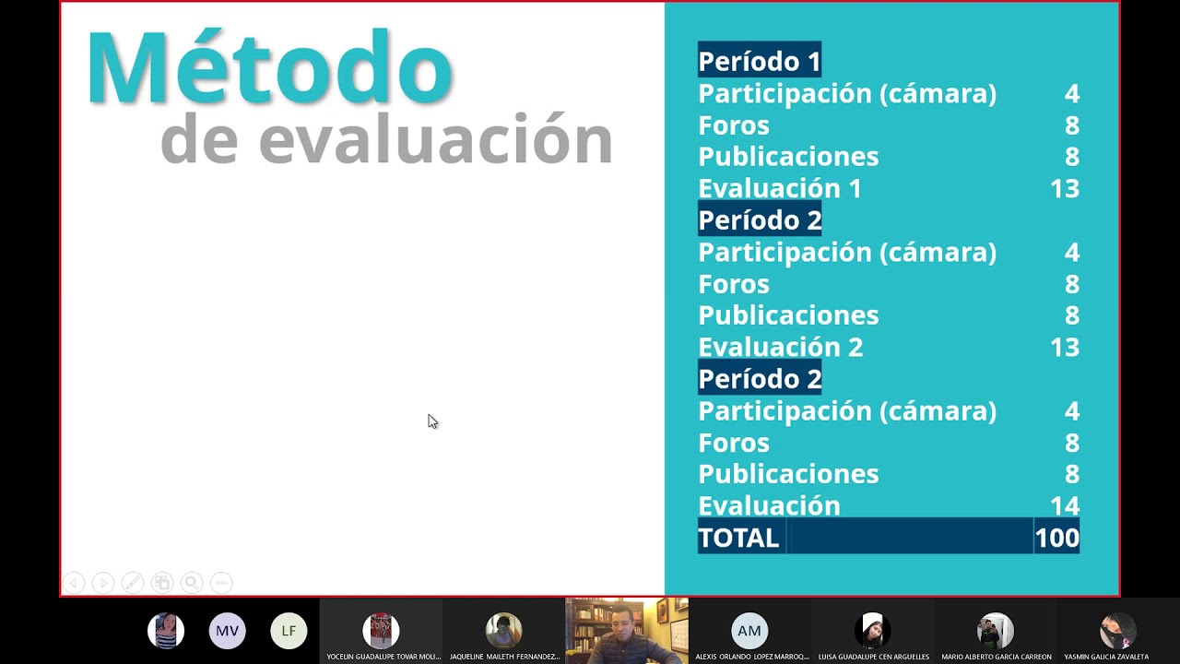Click the 'Período 1' heading

pyautogui.click(x=760, y=62)
